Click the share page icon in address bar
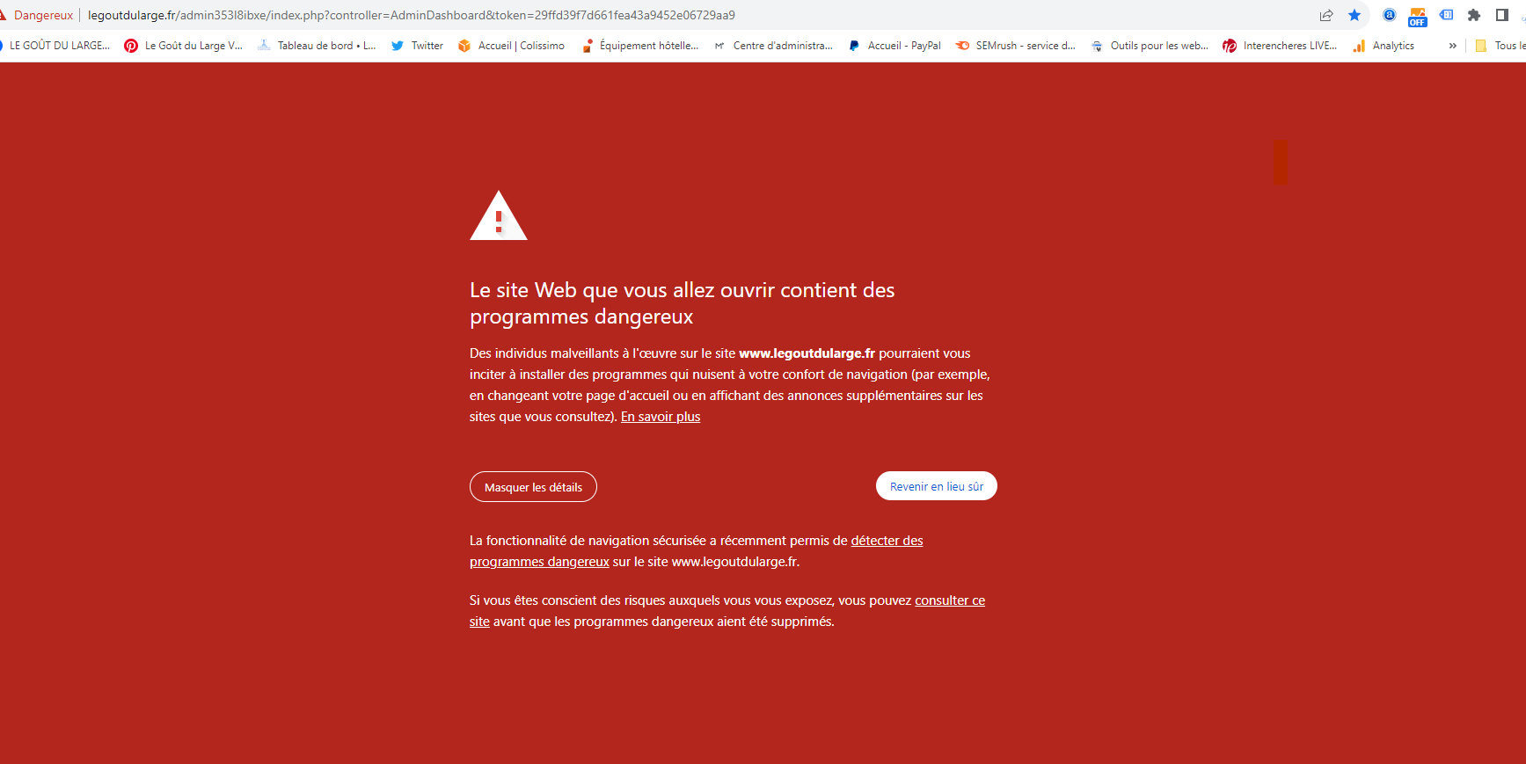 click(1326, 15)
